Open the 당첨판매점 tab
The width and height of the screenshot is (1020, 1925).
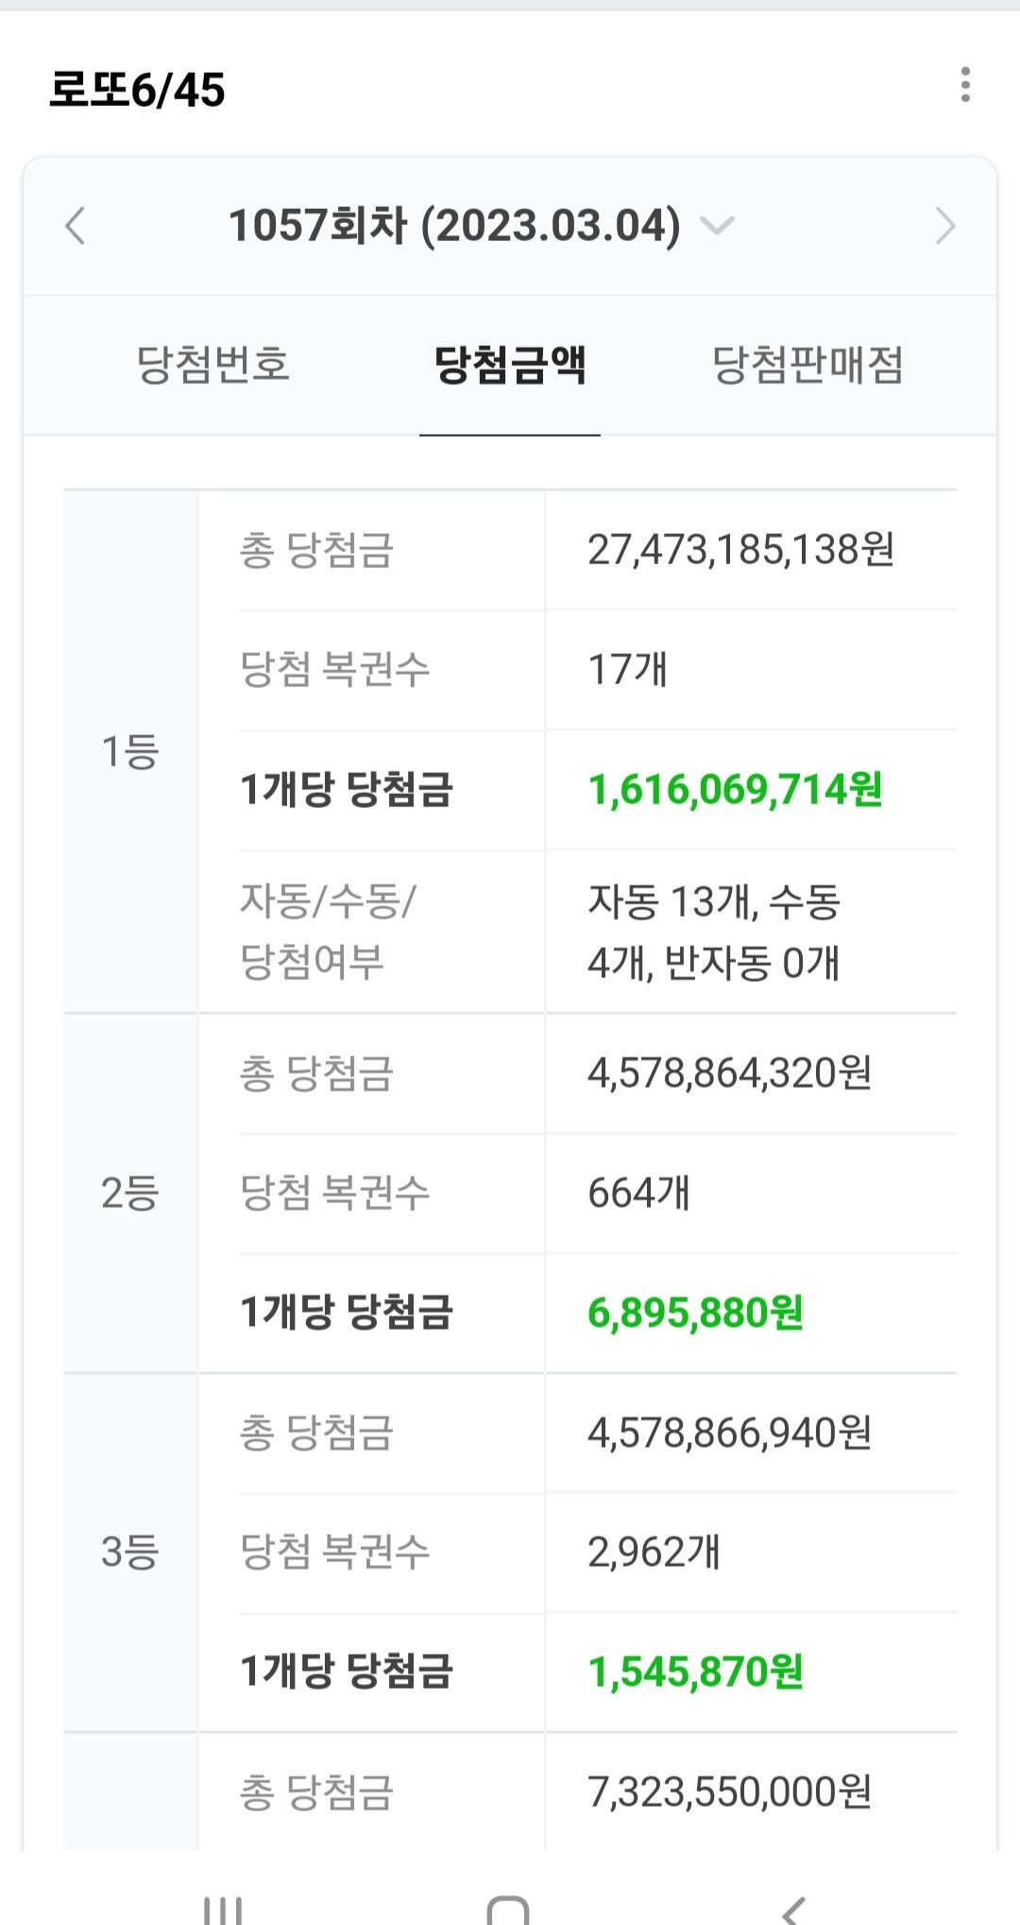point(807,365)
